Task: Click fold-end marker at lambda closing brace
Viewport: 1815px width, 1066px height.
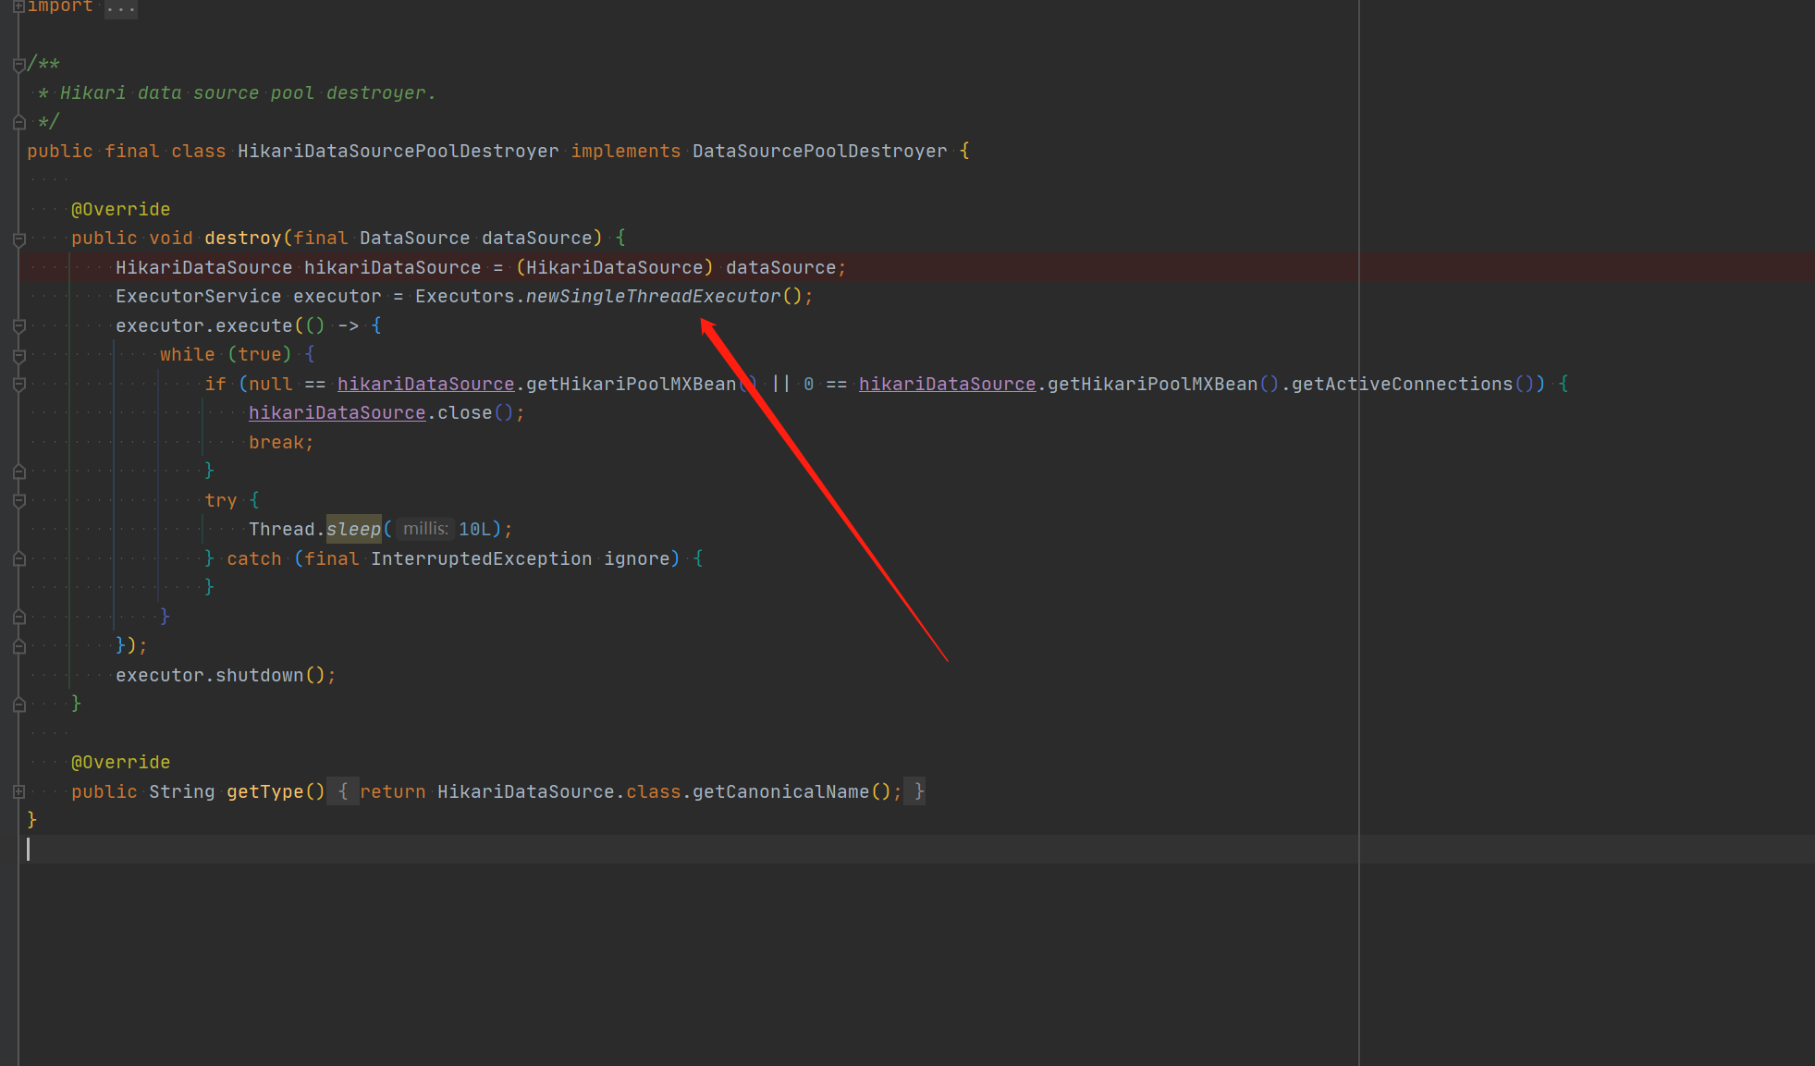Action: point(18,646)
